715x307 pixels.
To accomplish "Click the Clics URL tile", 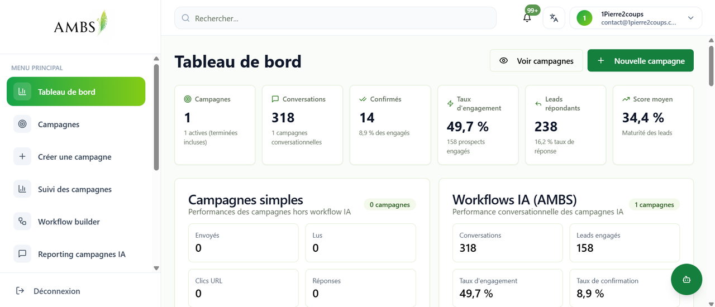I will (243, 287).
